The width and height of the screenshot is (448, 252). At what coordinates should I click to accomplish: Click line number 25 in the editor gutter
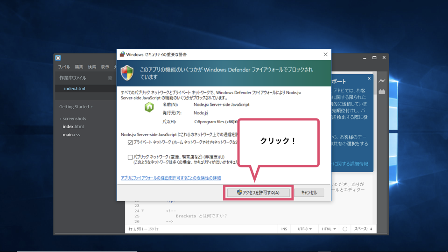tap(137, 216)
